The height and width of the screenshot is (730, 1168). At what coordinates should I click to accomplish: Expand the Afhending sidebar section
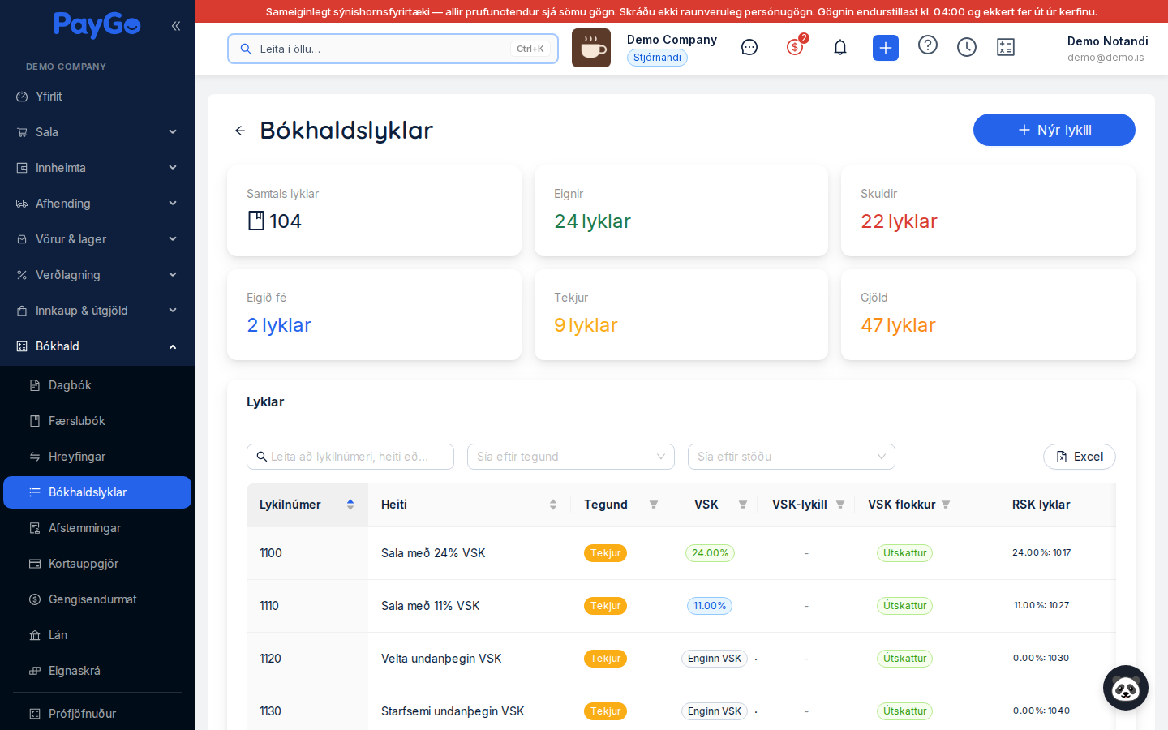click(x=97, y=204)
